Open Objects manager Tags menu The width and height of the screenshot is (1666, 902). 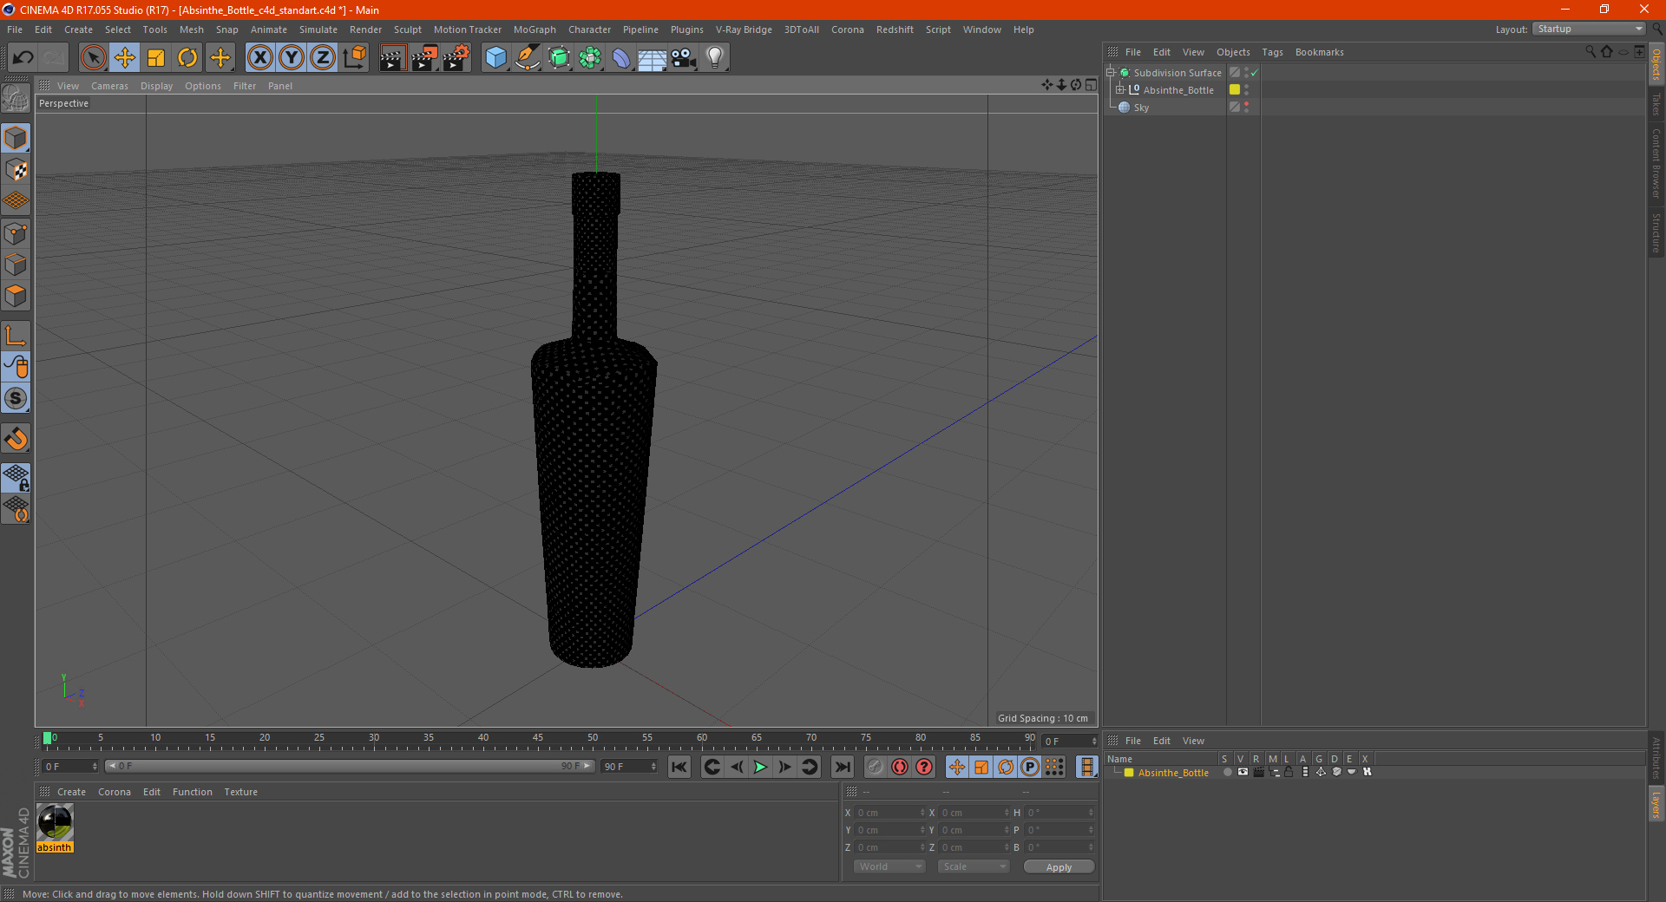click(x=1272, y=52)
